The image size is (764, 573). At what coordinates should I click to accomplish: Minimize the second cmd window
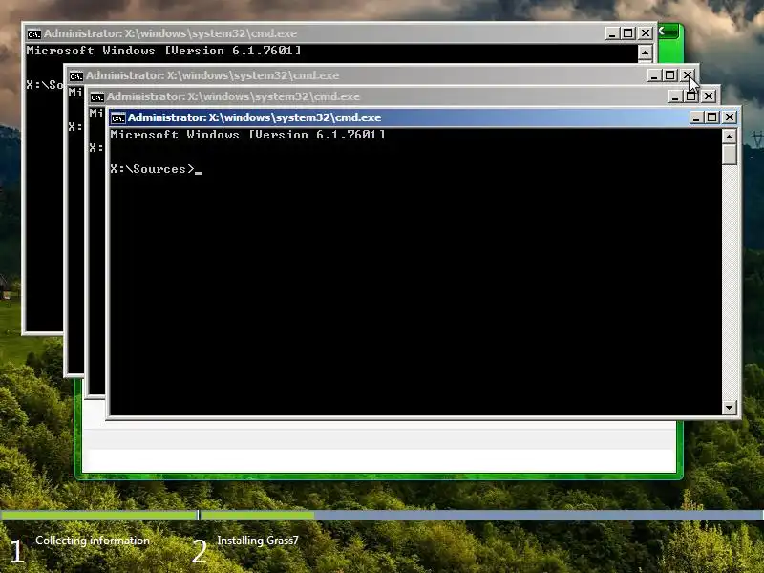point(654,75)
